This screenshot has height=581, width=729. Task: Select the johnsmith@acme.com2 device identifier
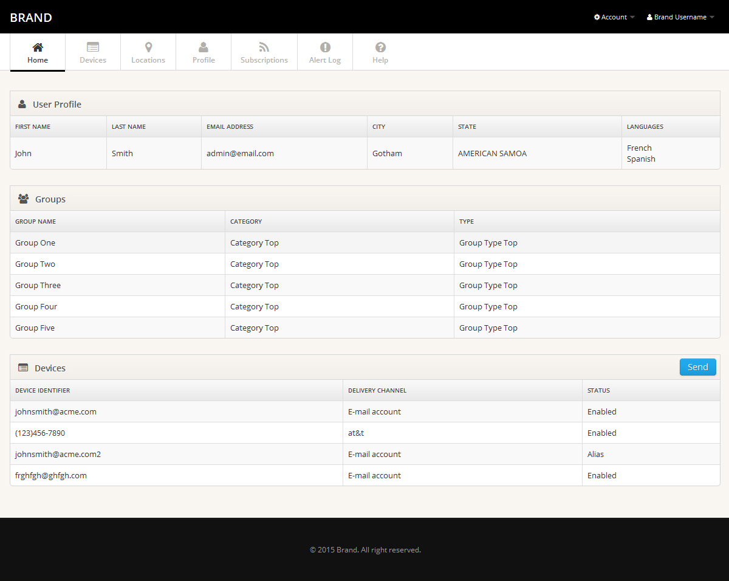pos(58,454)
